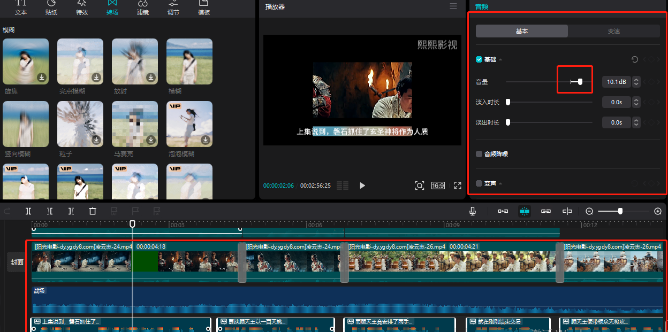Image resolution: width=668 pixels, height=332 pixels.
Task: Open the 模板 templates tab
Action: pyautogui.click(x=204, y=7)
